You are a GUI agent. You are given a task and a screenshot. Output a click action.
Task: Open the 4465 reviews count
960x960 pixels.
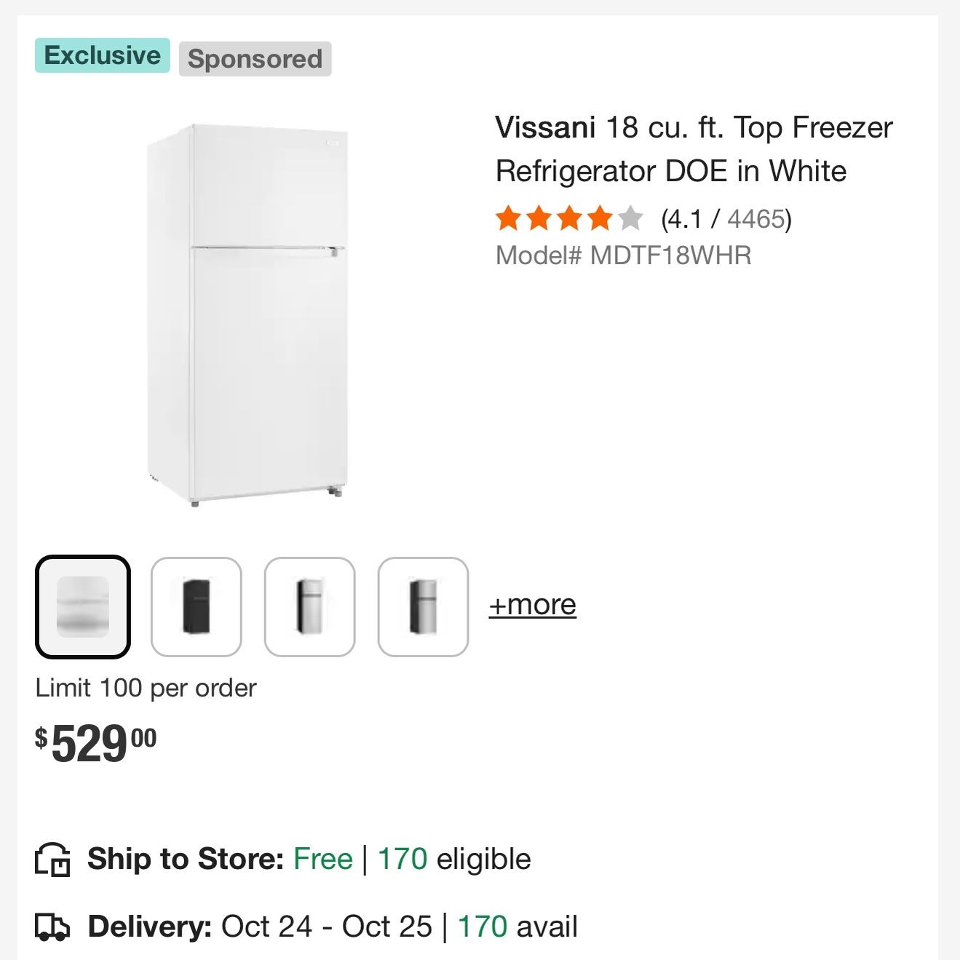pyautogui.click(x=756, y=219)
